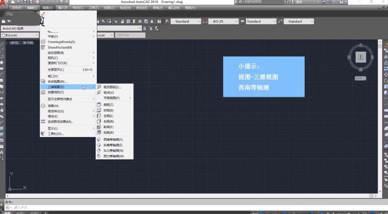The height and width of the screenshot is (214, 388).
Task: Open the AutoCAD 经典 workspace dropdown
Action: 20,28
